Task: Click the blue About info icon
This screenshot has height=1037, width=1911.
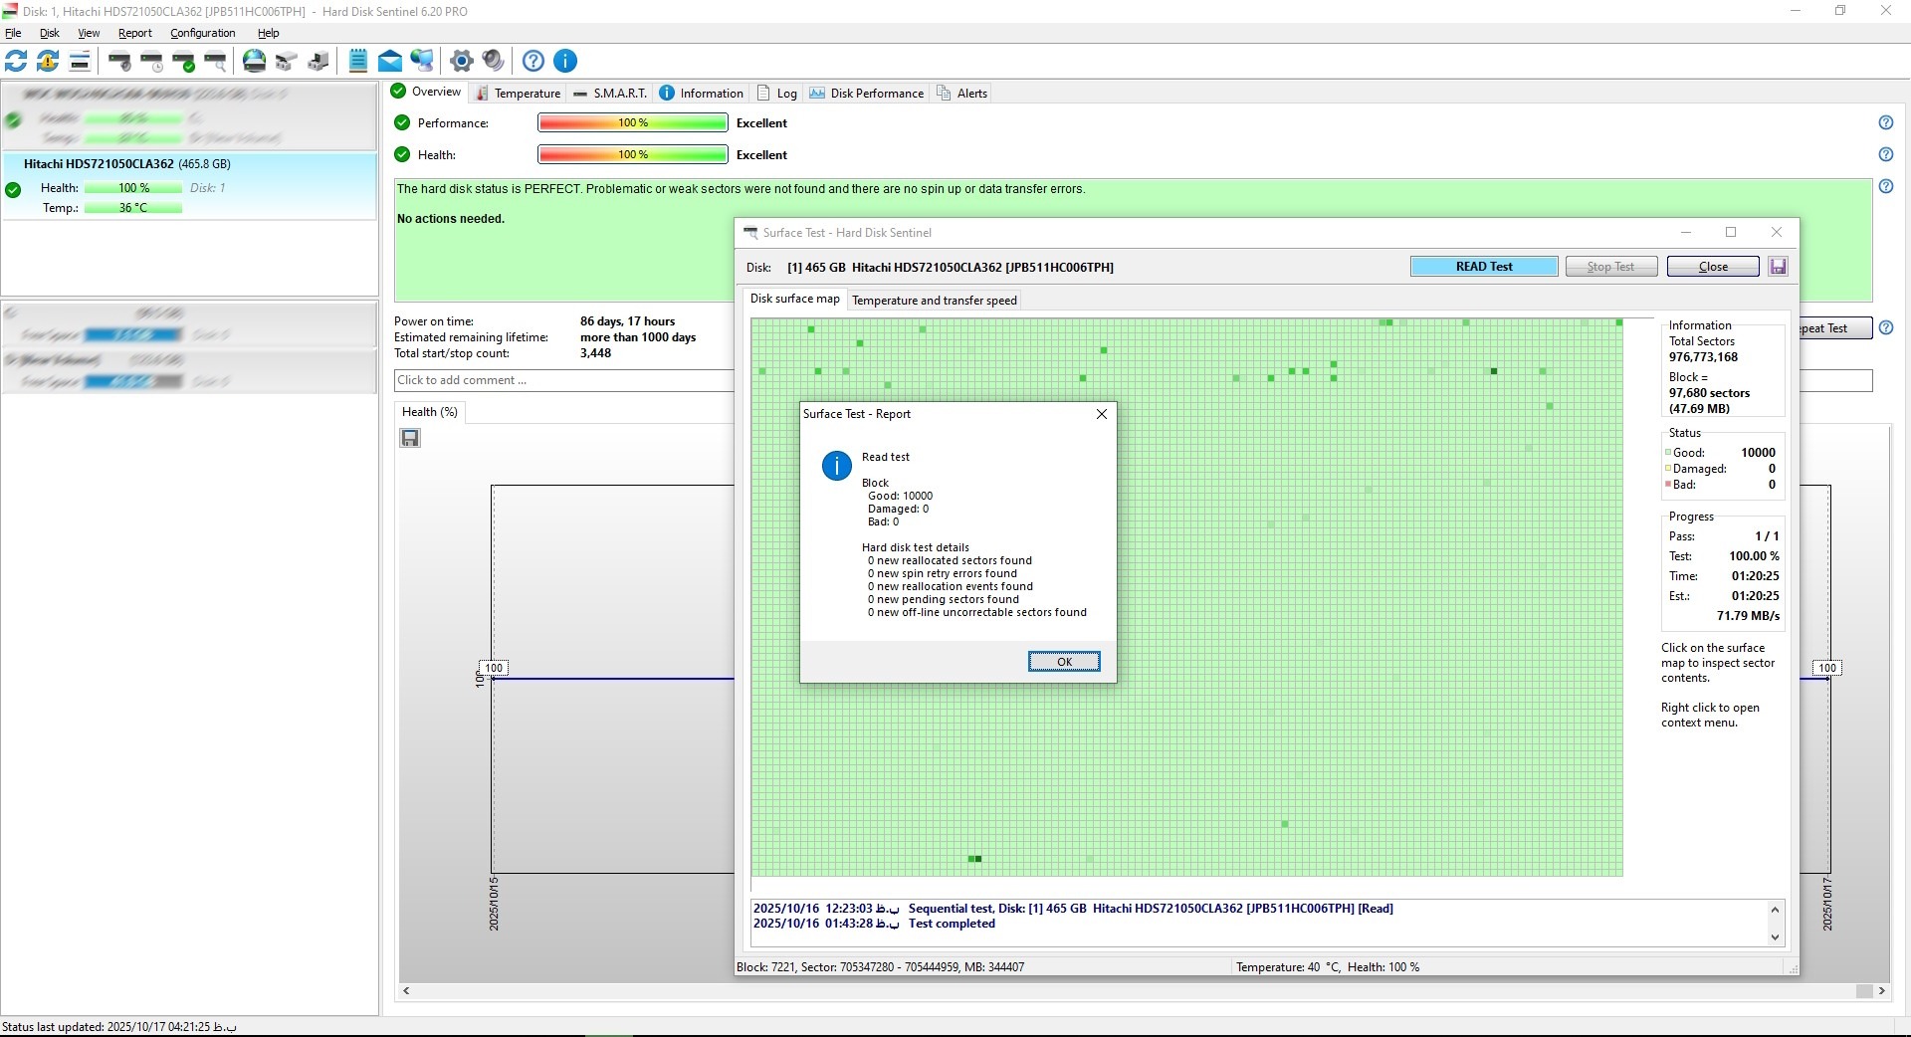Action: (x=564, y=61)
